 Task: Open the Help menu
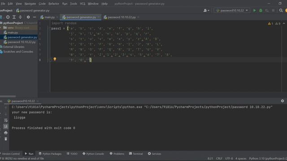[104, 4]
